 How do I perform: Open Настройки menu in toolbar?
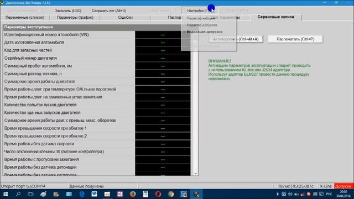tap(200, 11)
